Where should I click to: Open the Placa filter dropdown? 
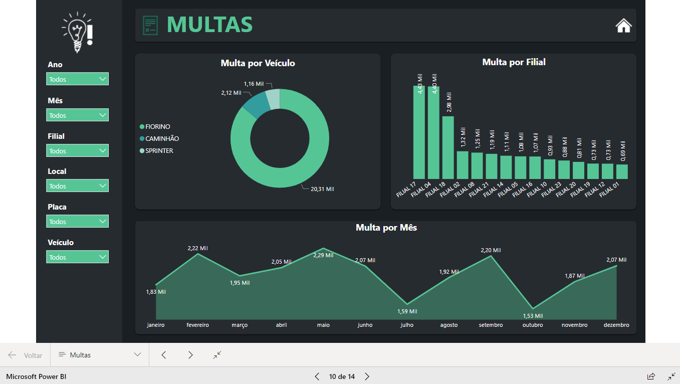[77, 222]
